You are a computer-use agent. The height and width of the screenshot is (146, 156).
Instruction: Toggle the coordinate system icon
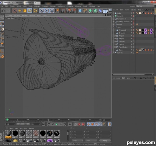pyautogui.click(x=57, y=11)
